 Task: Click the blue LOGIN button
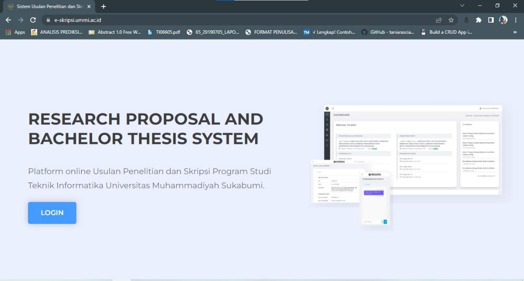point(52,213)
